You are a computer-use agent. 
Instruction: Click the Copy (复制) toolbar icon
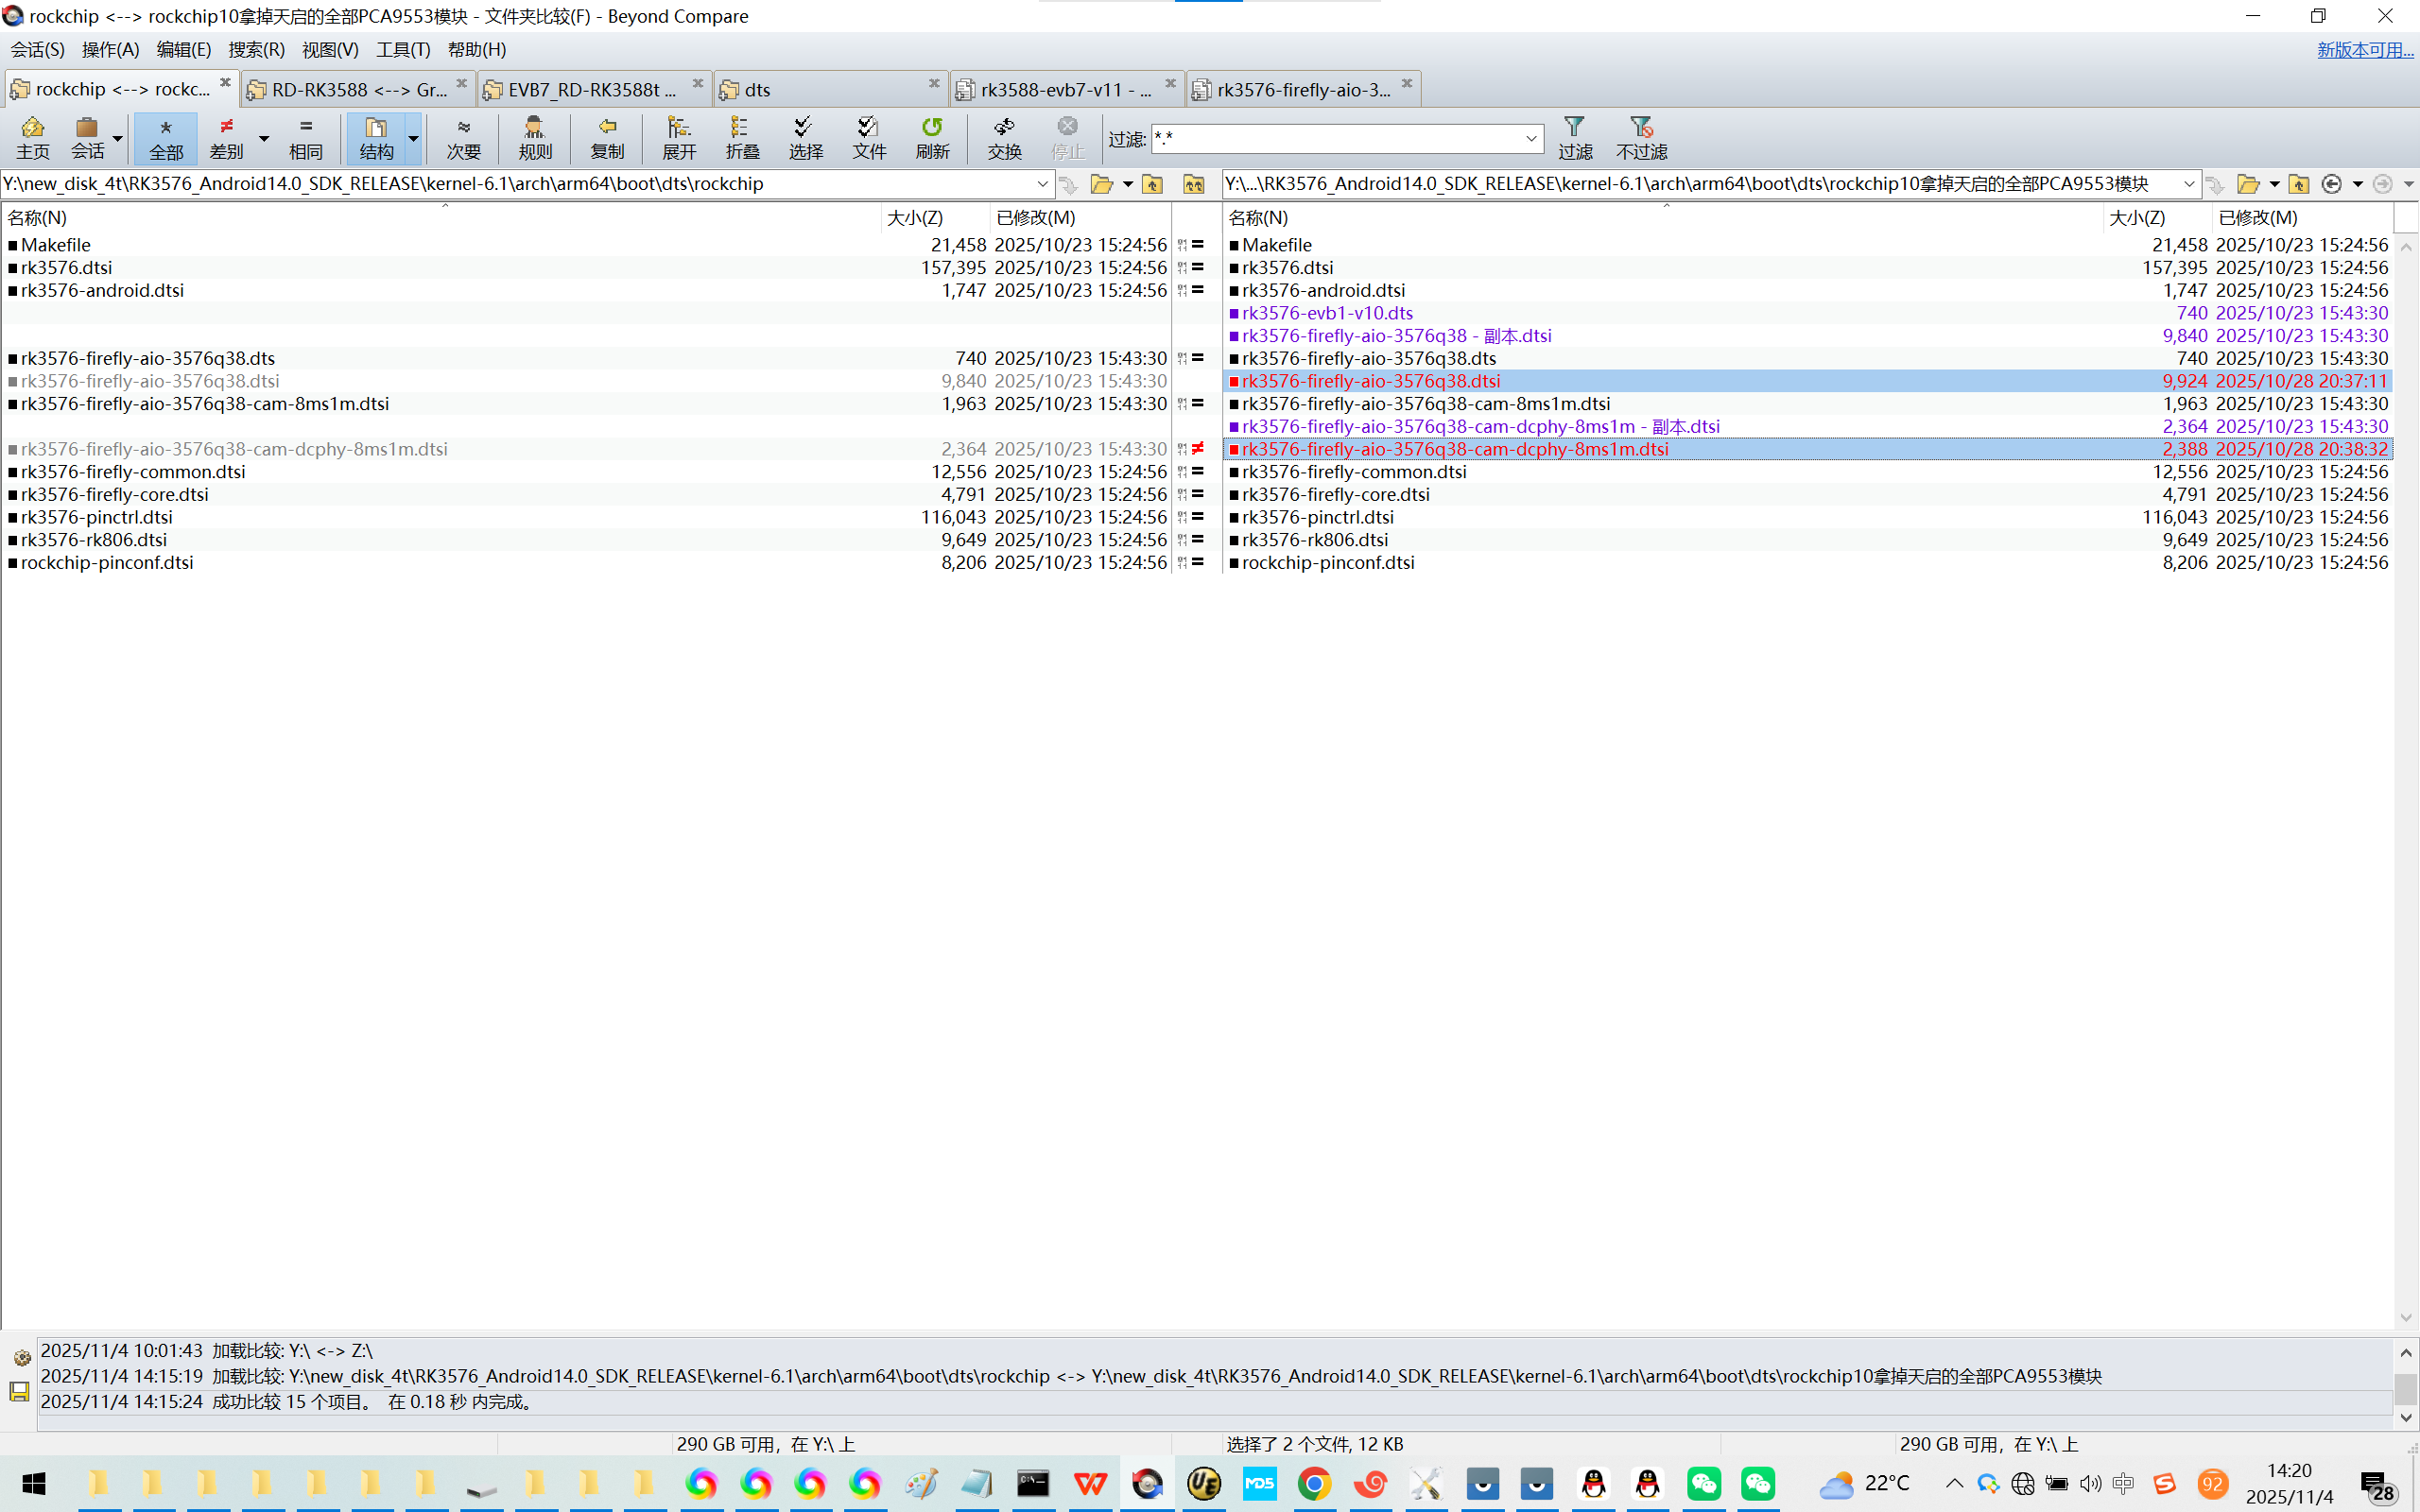[x=607, y=137]
